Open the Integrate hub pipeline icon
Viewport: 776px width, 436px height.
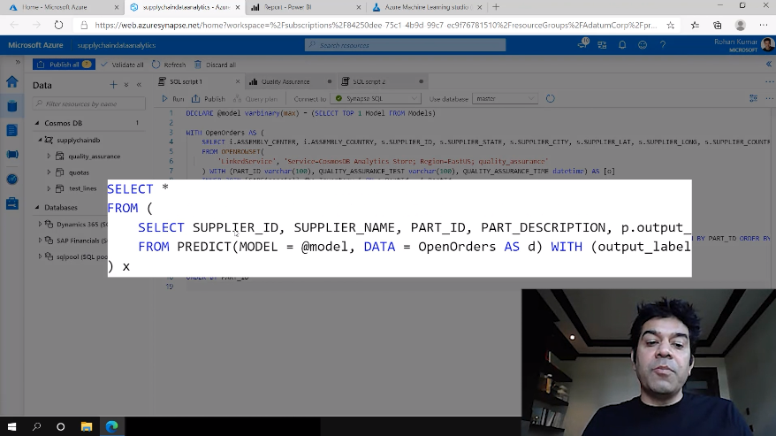pos(11,154)
